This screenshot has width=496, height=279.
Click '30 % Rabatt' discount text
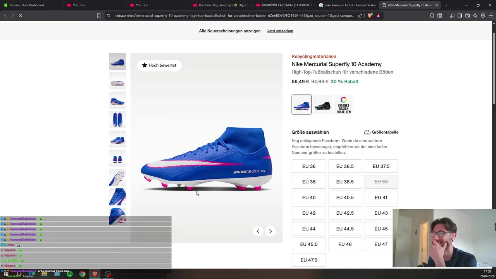pos(344,82)
